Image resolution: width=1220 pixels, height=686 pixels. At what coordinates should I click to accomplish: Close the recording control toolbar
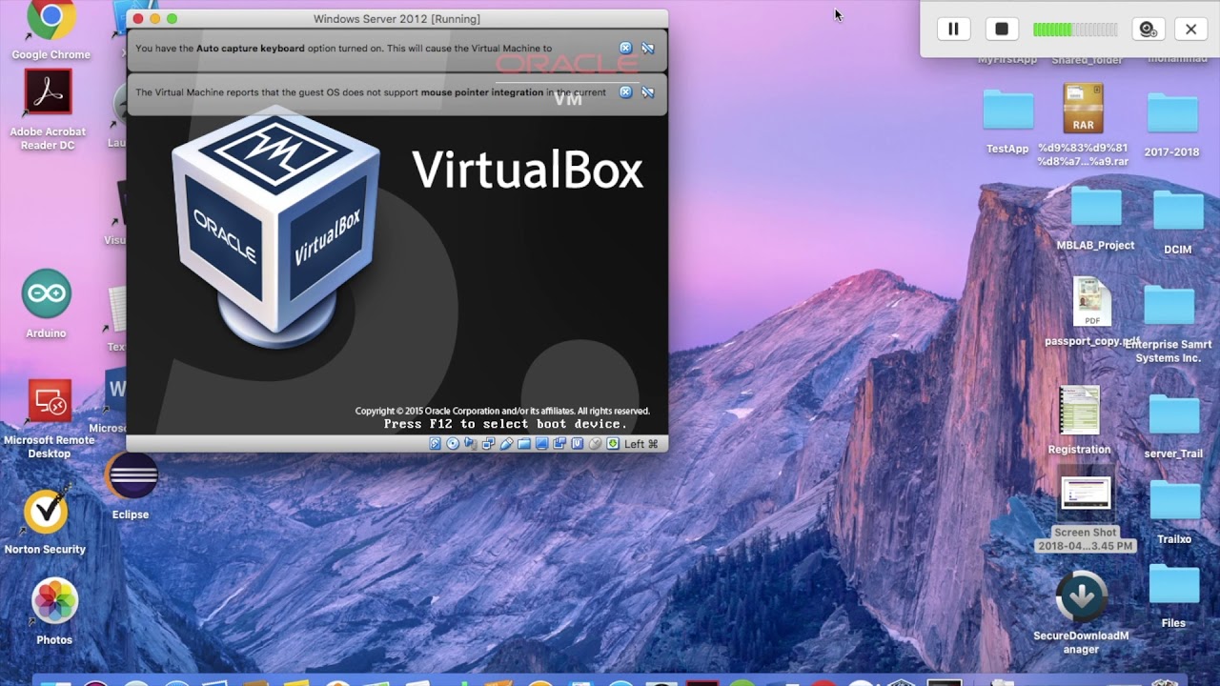pos(1190,30)
